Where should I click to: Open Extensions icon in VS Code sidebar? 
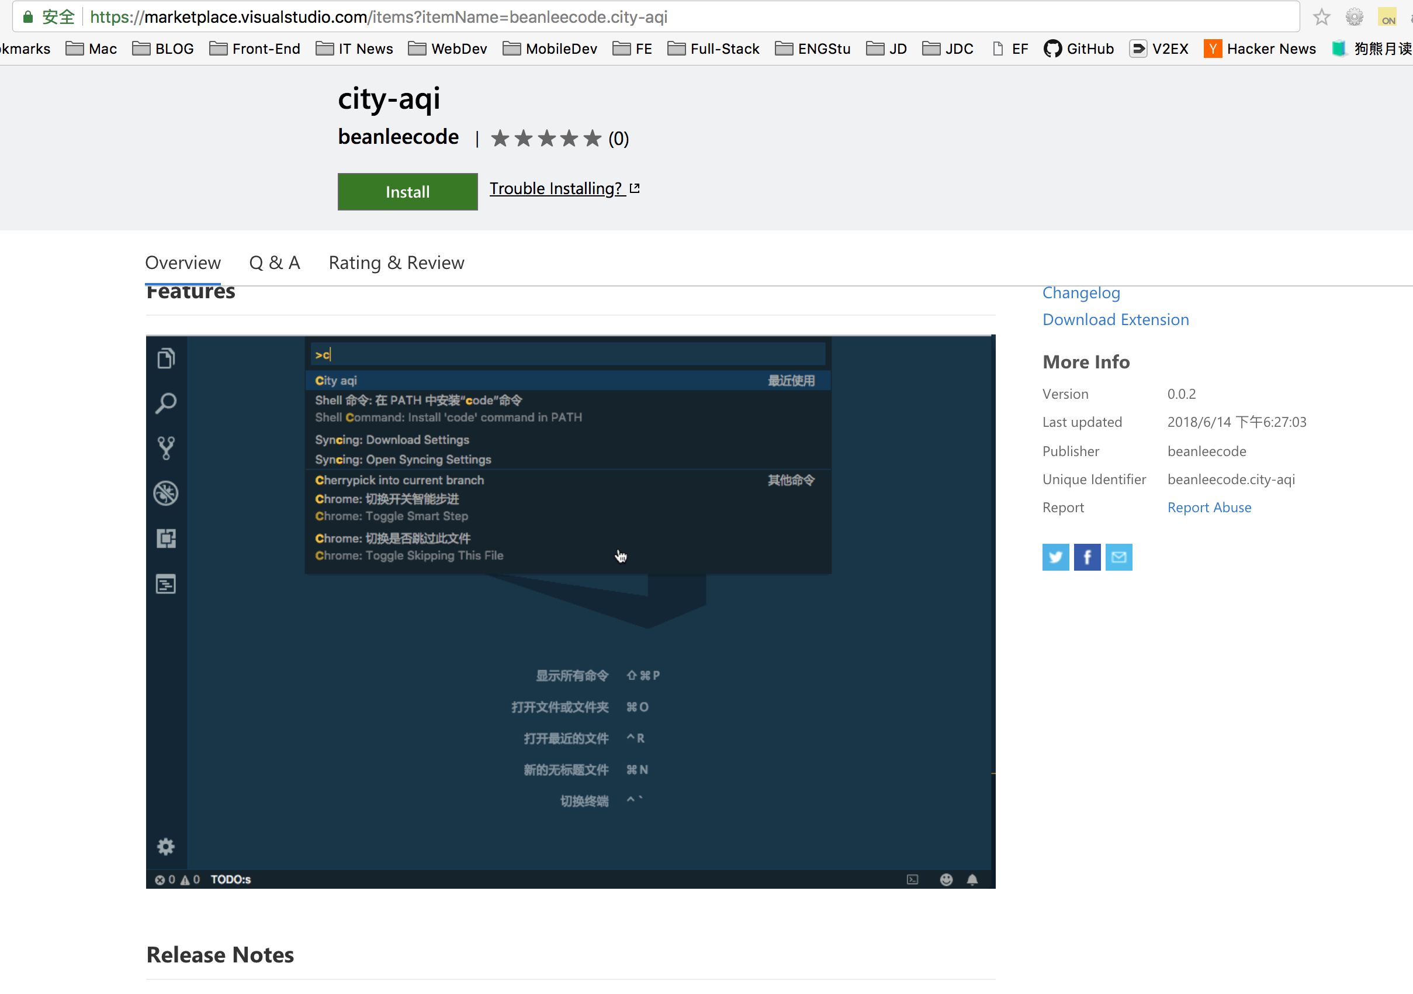[166, 539]
